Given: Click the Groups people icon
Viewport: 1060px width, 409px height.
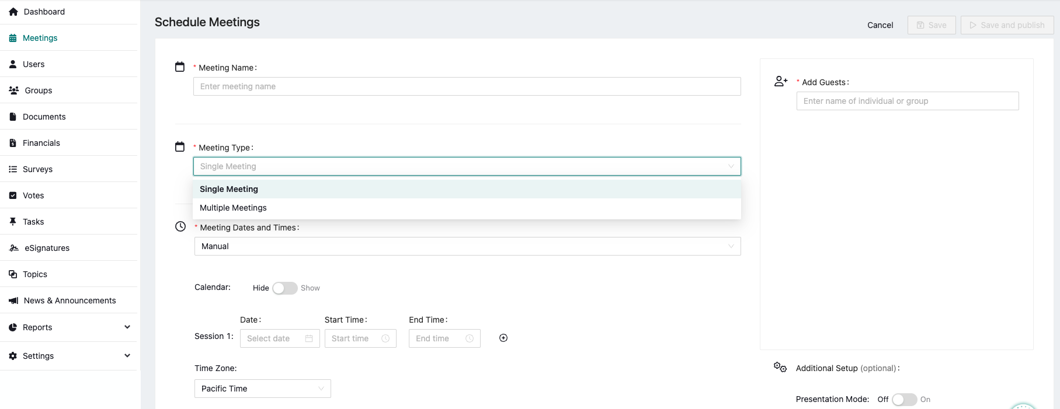Looking at the screenshot, I should (14, 90).
